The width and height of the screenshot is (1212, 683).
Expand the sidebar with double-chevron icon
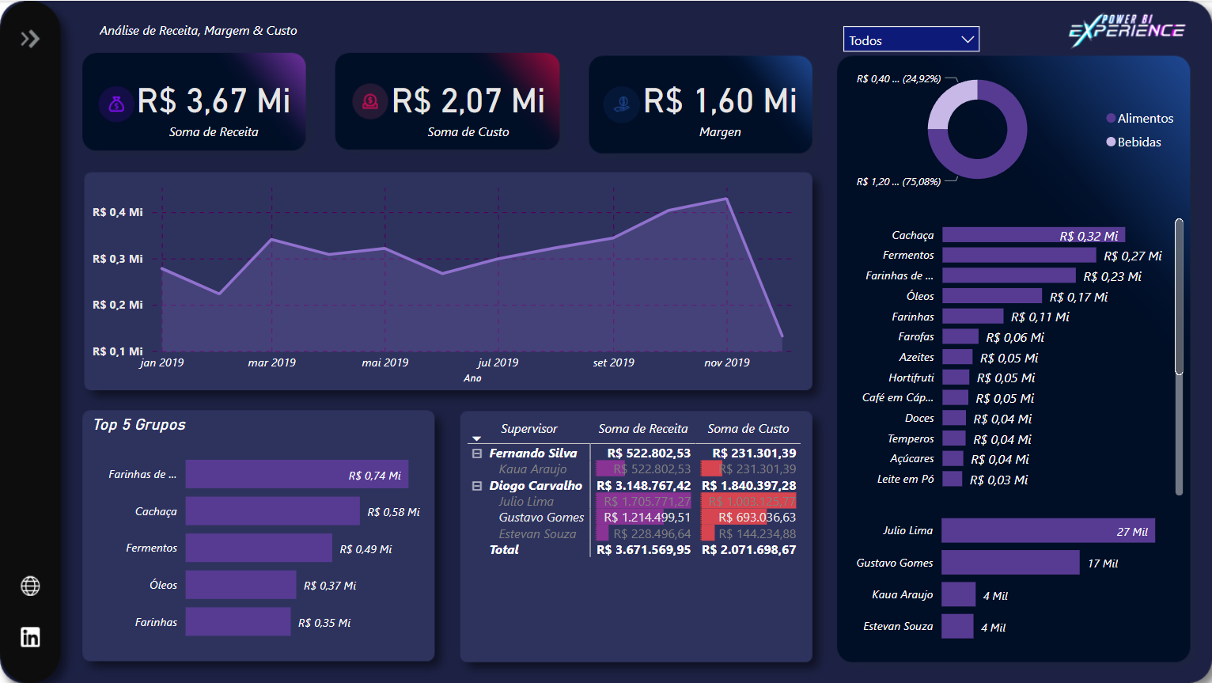(30, 39)
